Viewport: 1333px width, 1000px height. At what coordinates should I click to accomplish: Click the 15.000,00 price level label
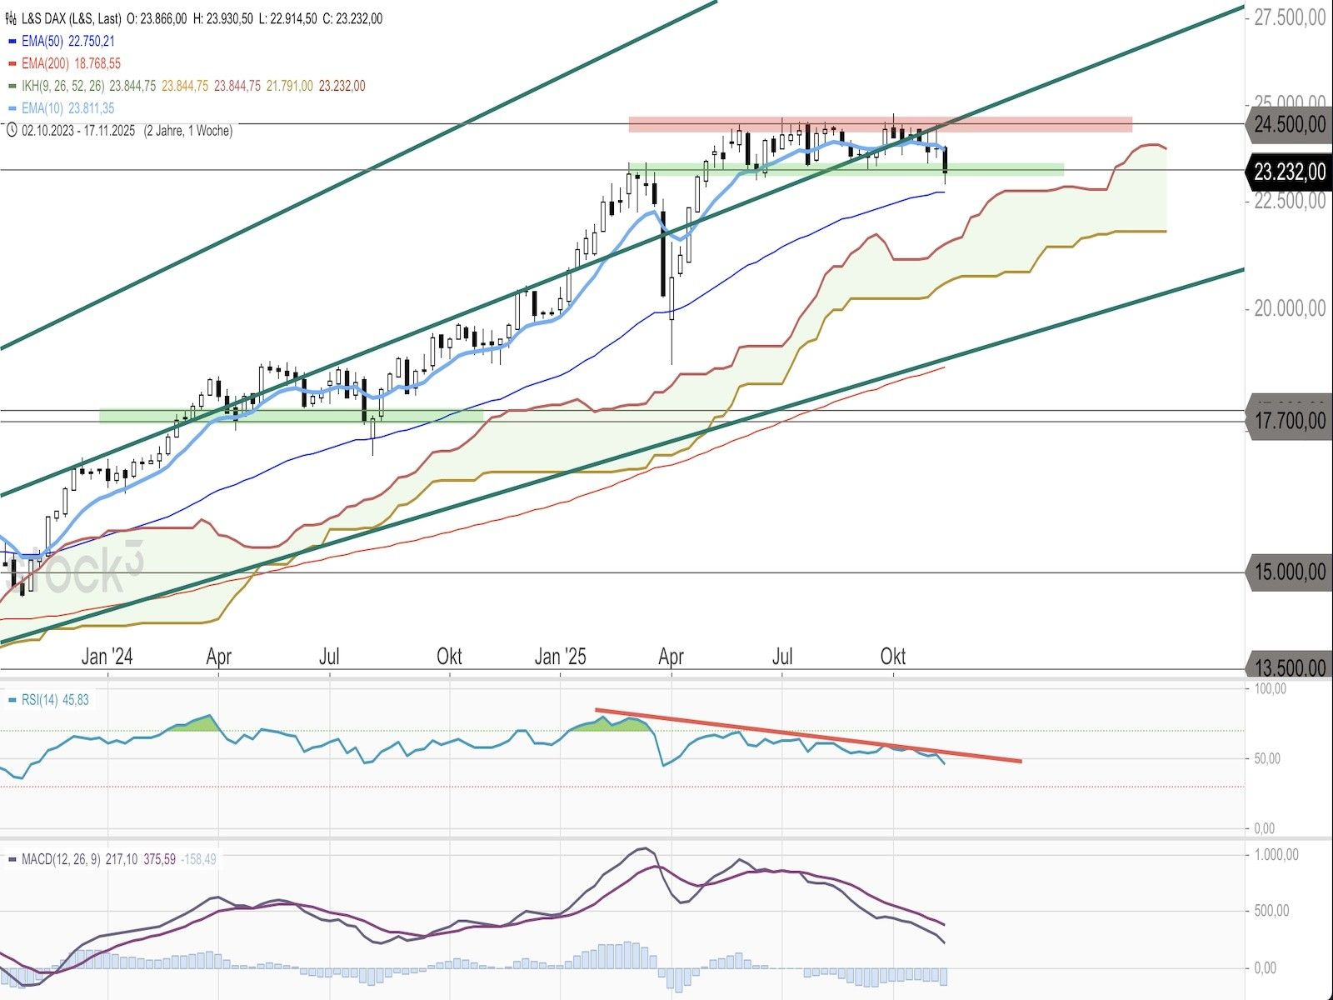coord(1290,572)
